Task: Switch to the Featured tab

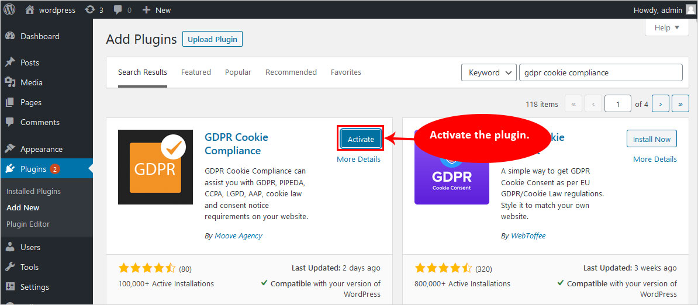Action: (x=196, y=72)
